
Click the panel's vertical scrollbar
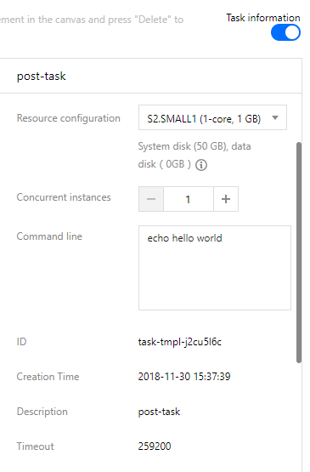[x=299, y=253]
